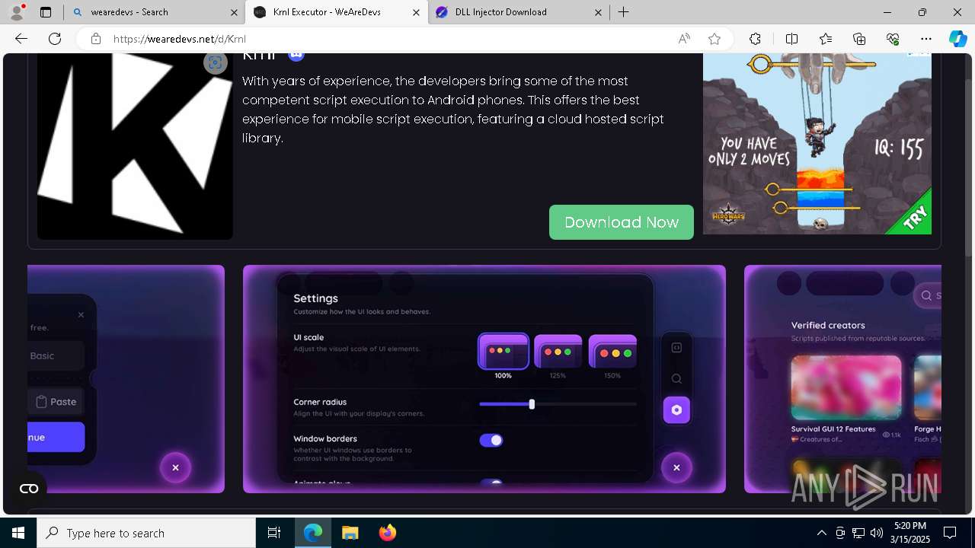This screenshot has height=548, width=975.
Task: Open the Action Center notifications icon
Action: (950, 533)
